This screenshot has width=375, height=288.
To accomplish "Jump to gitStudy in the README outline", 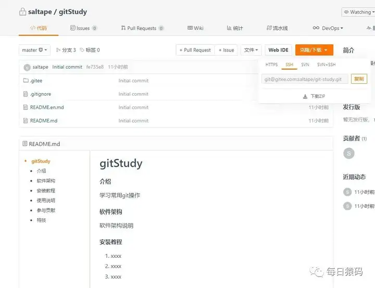I will (41, 161).
